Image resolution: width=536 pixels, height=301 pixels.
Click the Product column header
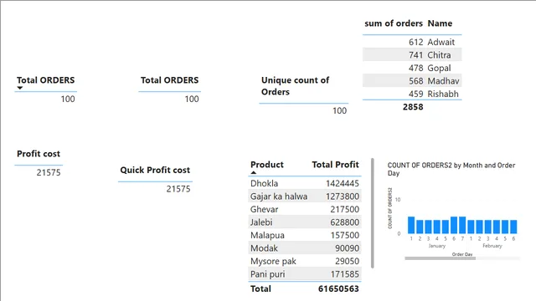(267, 165)
